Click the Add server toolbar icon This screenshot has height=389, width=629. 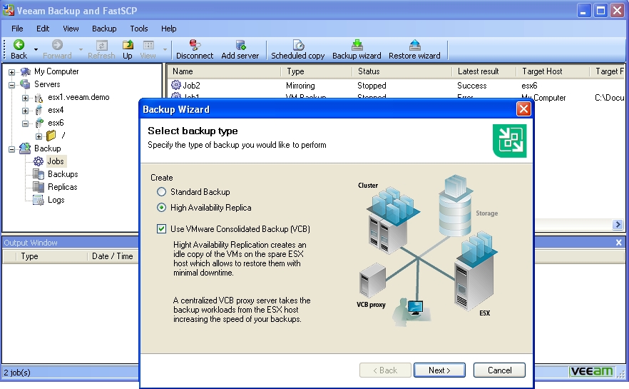(x=240, y=45)
